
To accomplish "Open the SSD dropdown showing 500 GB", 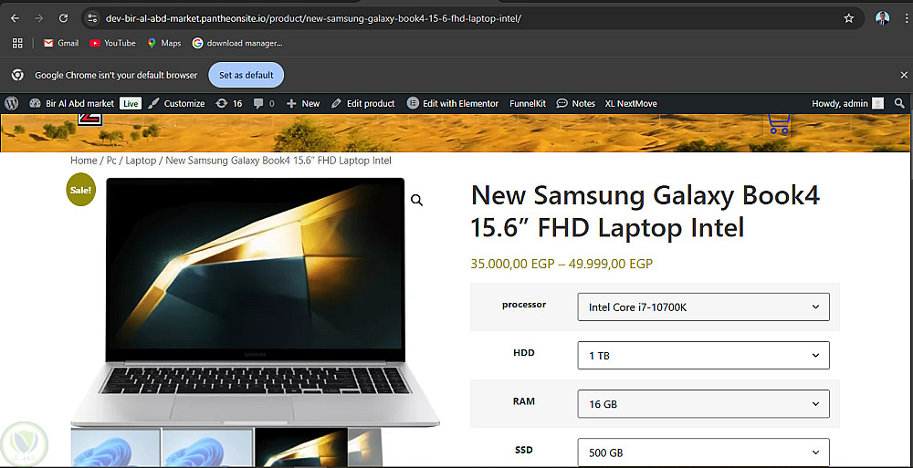I will [x=703, y=452].
